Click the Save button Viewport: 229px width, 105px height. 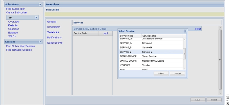(198, 100)
